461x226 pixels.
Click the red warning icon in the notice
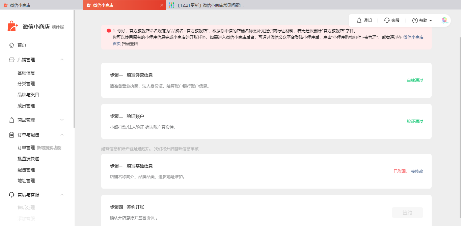109,30
